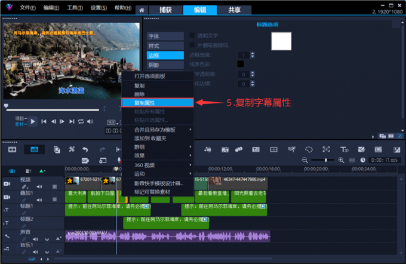This screenshot has height=264, width=406.
Task: Open the GIF creator tool
Action: click(x=85, y=161)
